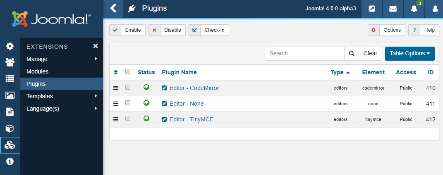Collapse the sidebar with the back chevron
443x175 pixels.
click(x=113, y=8)
